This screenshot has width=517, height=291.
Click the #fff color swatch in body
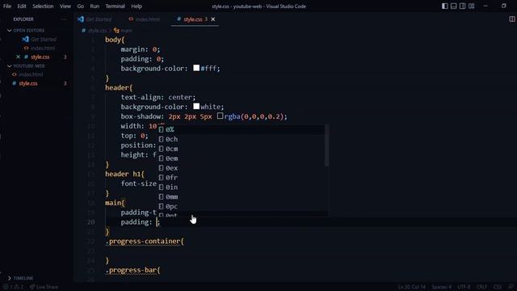coord(196,68)
